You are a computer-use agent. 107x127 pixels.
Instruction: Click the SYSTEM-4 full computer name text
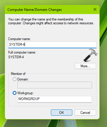click(x=16, y=57)
